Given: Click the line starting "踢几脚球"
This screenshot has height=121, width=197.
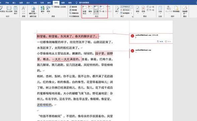Looking at the screenshot, I should [75, 65].
